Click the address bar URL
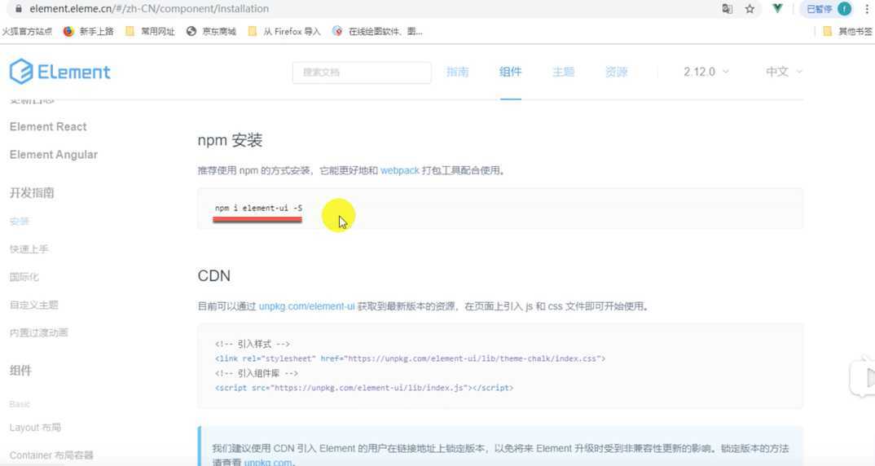 [x=149, y=9]
